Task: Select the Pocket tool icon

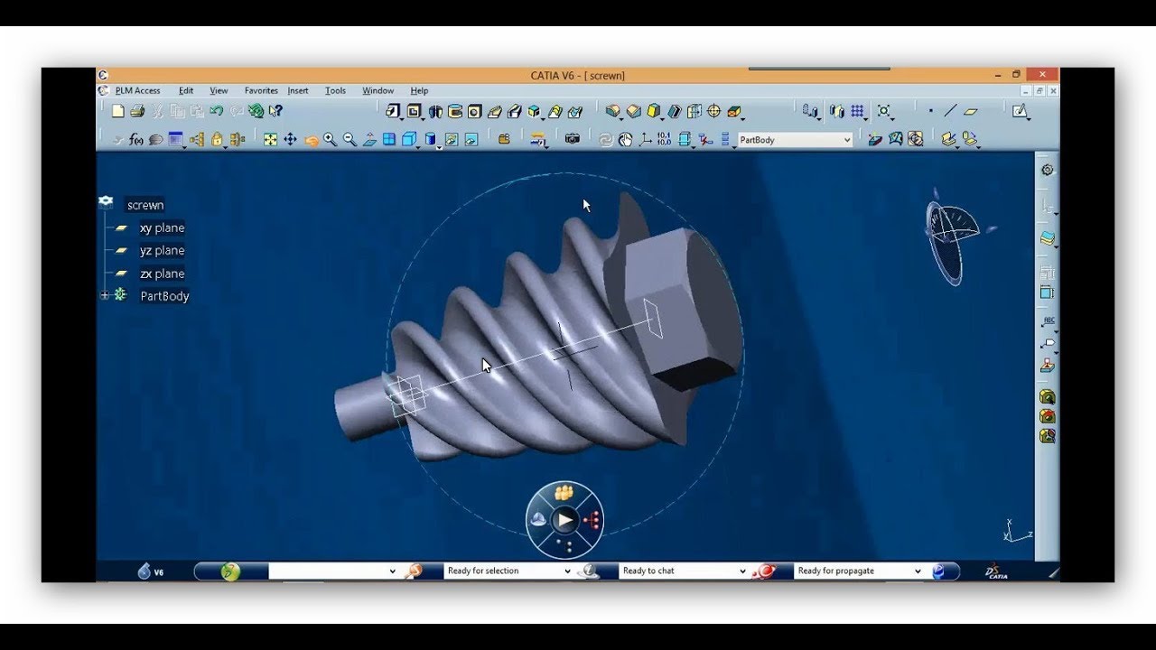Action: point(414,111)
